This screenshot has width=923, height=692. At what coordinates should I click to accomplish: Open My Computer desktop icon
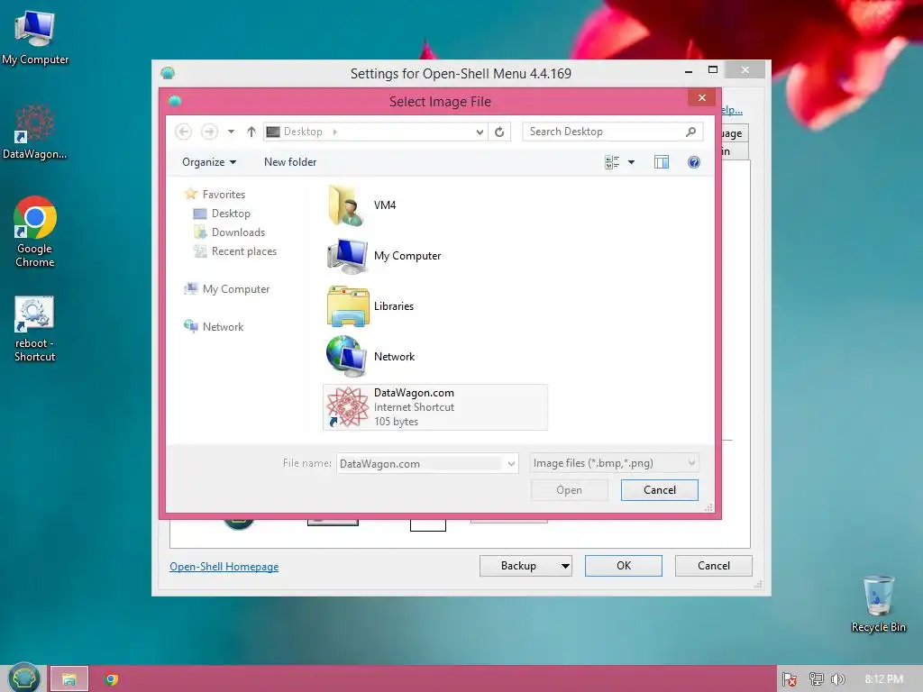(x=35, y=37)
